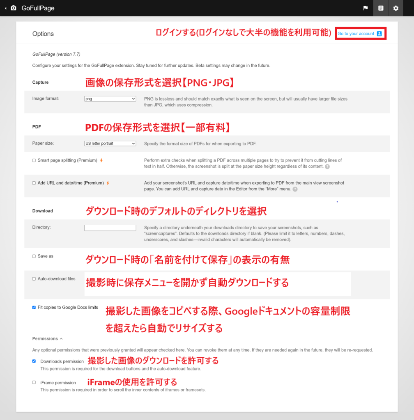Enable Smart page splitting (Premium) checkbox
Viewport: 414px width, 420px height.
pyautogui.click(x=34, y=160)
